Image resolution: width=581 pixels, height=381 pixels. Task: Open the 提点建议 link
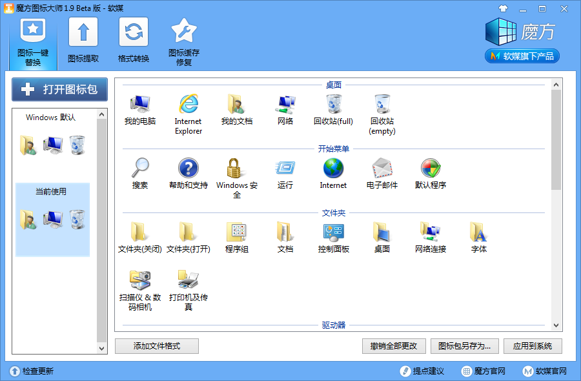coord(422,371)
